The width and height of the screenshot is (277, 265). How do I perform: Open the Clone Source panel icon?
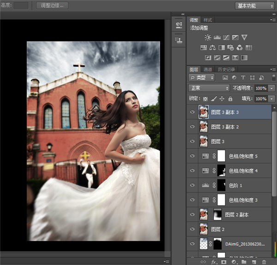(x=179, y=41)
